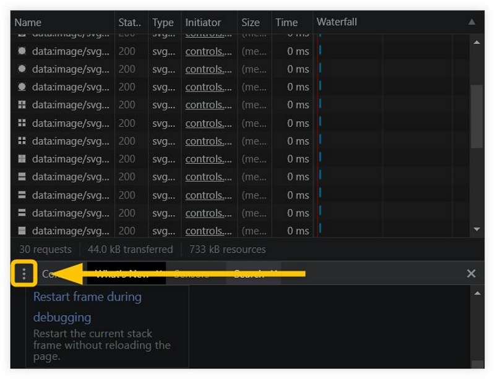Switch to the What's New drawer tab

[x=126, y=274]
